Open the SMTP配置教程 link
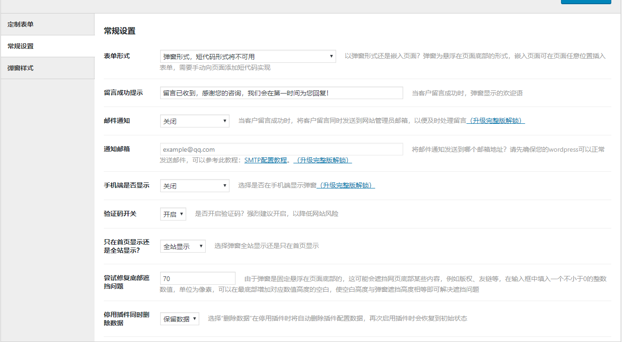This screenshot has width=622, height=342. point(265,160)
